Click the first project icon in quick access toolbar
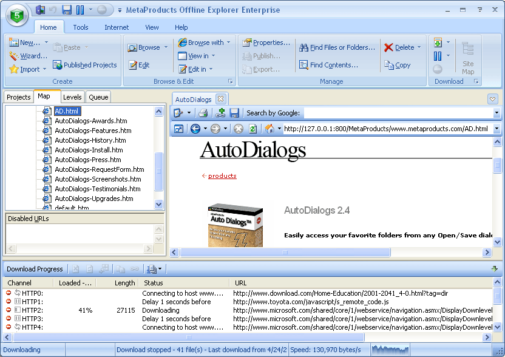Viewport: 505px width, 357px height. 40,10
